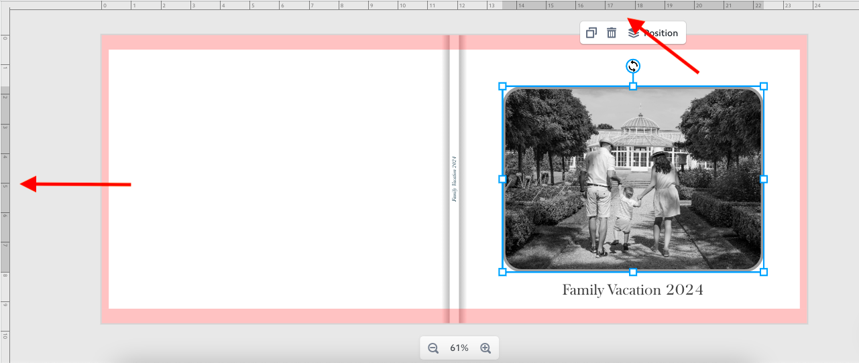
Task: Click the bottom-left resize handle of photo
Action: (502, 272)
